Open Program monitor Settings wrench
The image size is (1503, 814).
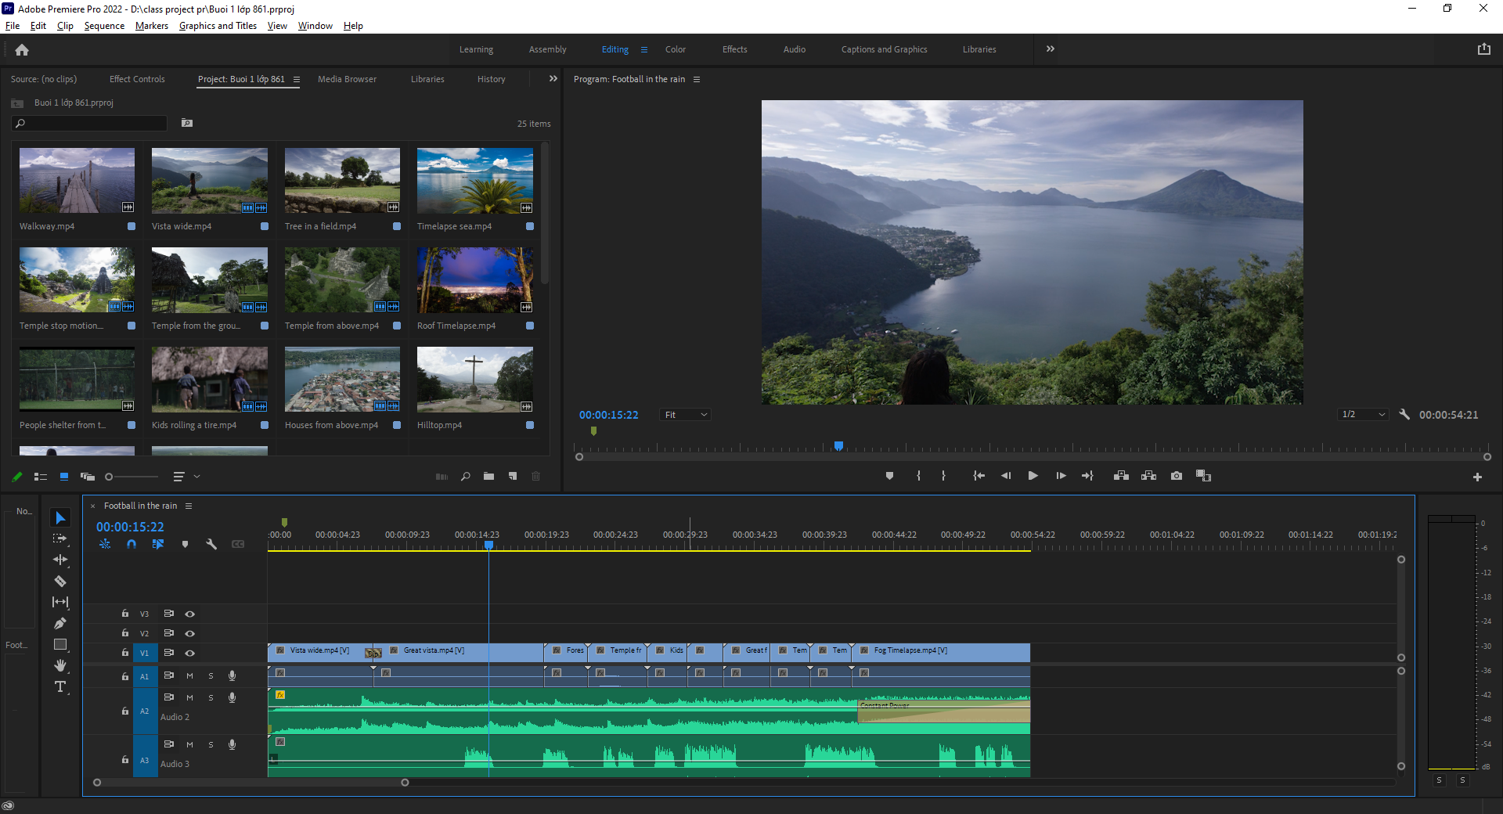pyautogui.click(x=1404, y=415)
